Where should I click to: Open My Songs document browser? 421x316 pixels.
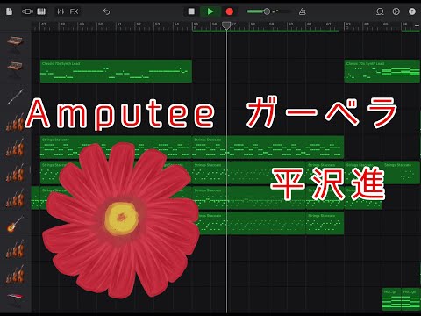pos(9,11)
